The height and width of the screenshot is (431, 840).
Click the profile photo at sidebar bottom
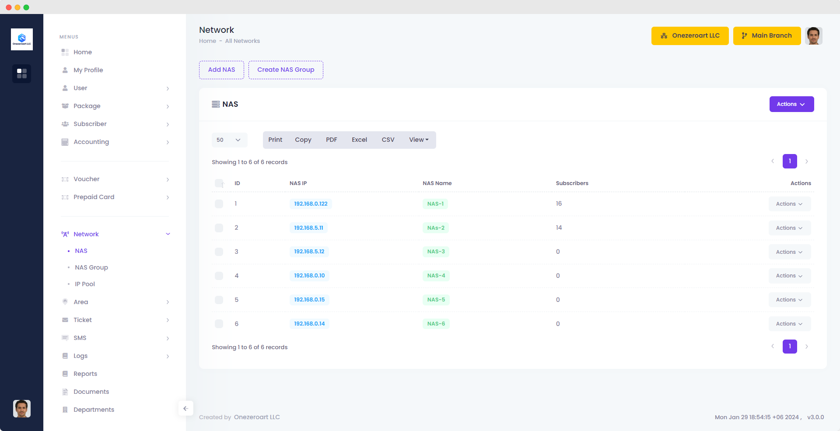point(22,409)
